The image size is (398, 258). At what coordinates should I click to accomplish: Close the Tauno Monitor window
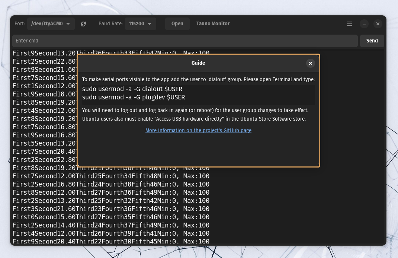tap(378, 24)
